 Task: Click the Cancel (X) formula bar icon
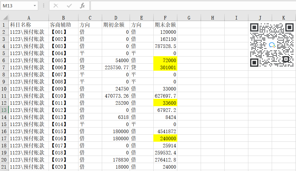click(x=56, y=6)
